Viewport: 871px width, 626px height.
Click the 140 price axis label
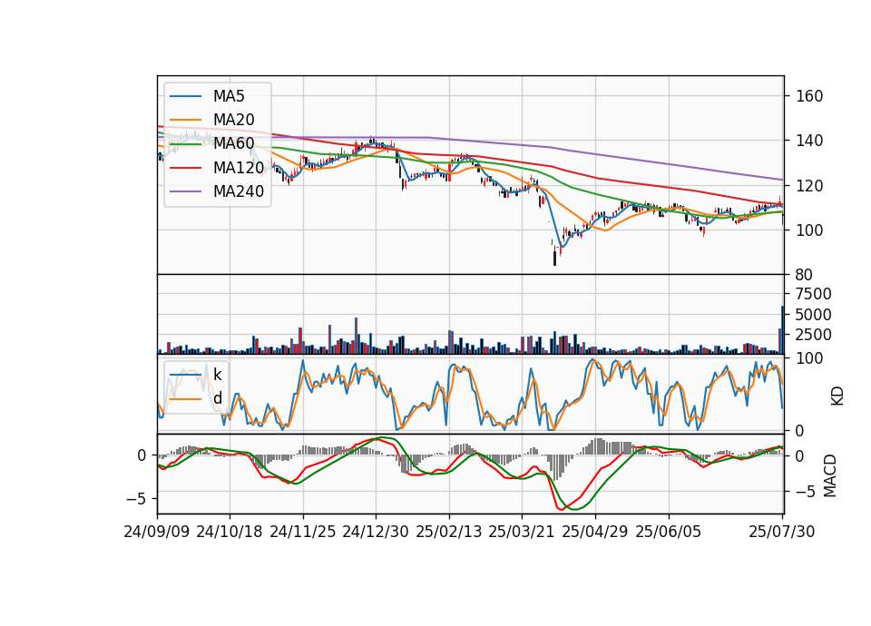pos(809,141)
